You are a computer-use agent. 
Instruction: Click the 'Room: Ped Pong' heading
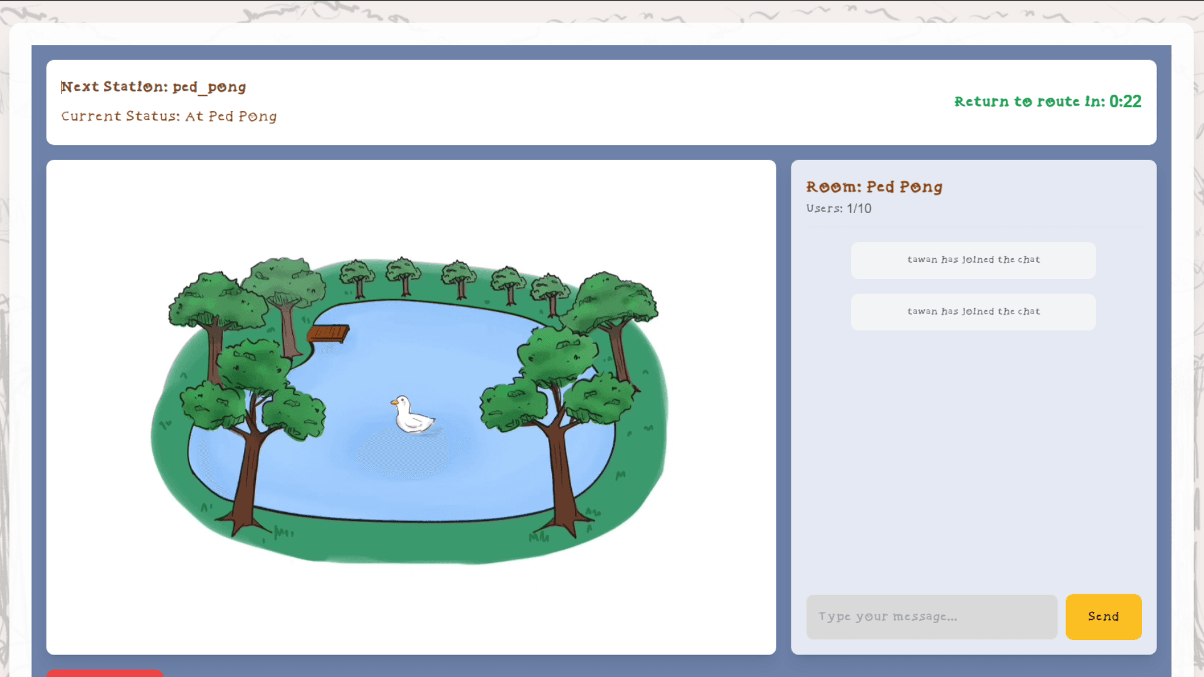pyautogui.click(x=874, y=187)
